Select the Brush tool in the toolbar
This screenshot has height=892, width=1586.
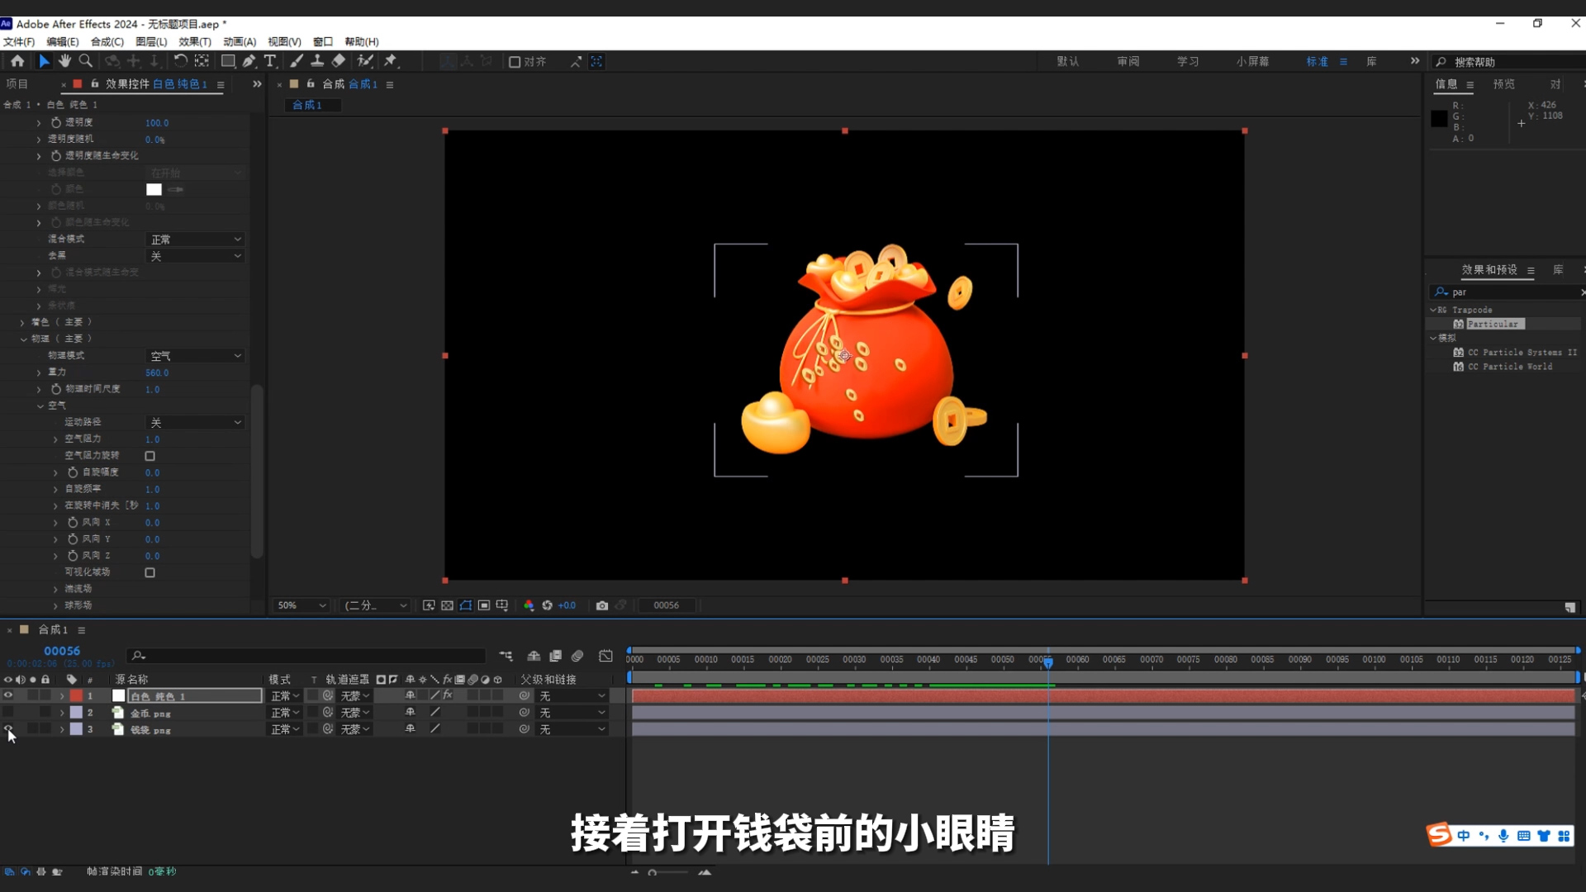(x=297, y=60)
